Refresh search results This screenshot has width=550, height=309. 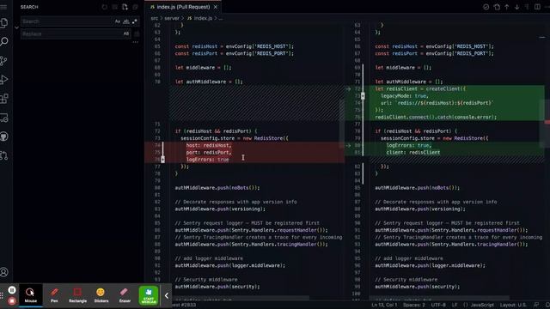point(105,7)
